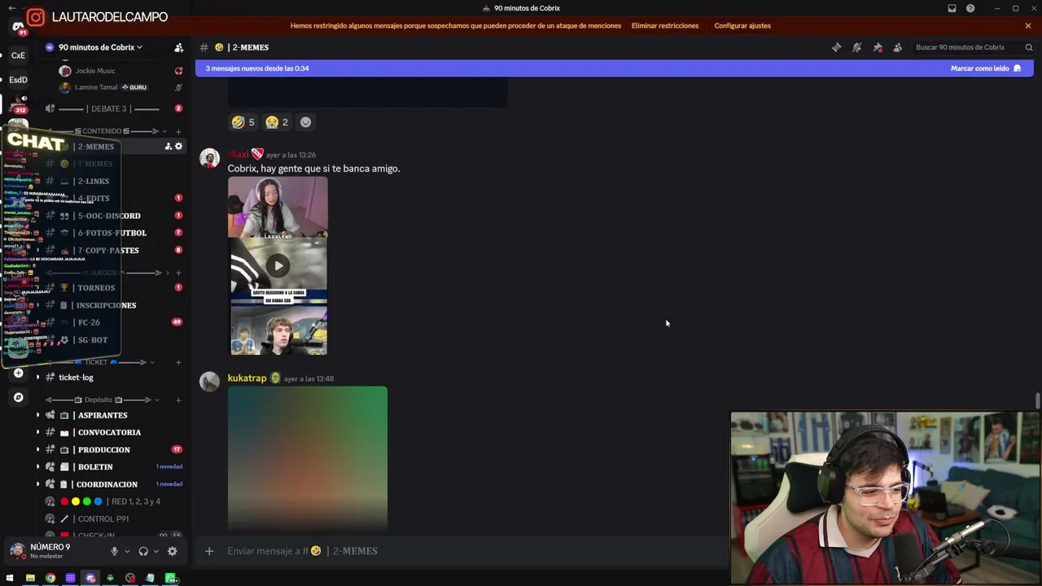This screenshot has height=586, width=1042.
Task: Open kukatrap's blurred image attachment
Action: tap(308, 458)
